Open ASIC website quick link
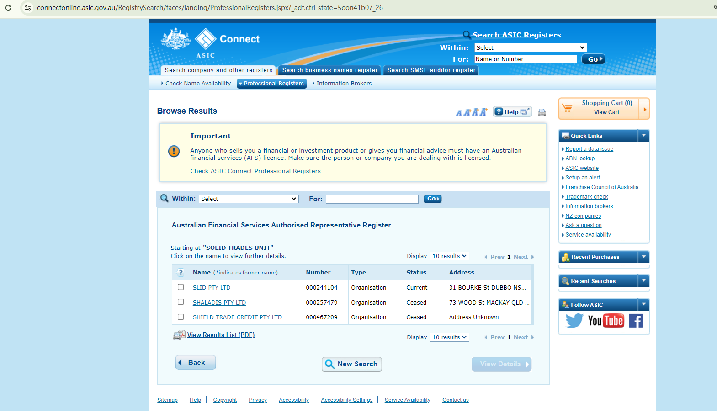 [582, 168]
